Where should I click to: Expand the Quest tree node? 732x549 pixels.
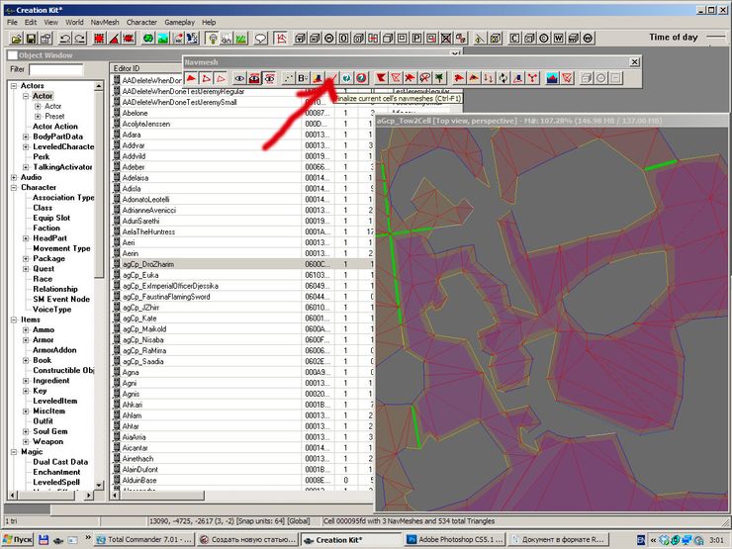[25, 268]
